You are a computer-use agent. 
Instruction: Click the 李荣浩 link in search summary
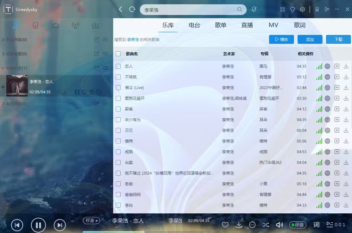click(133, 40)
